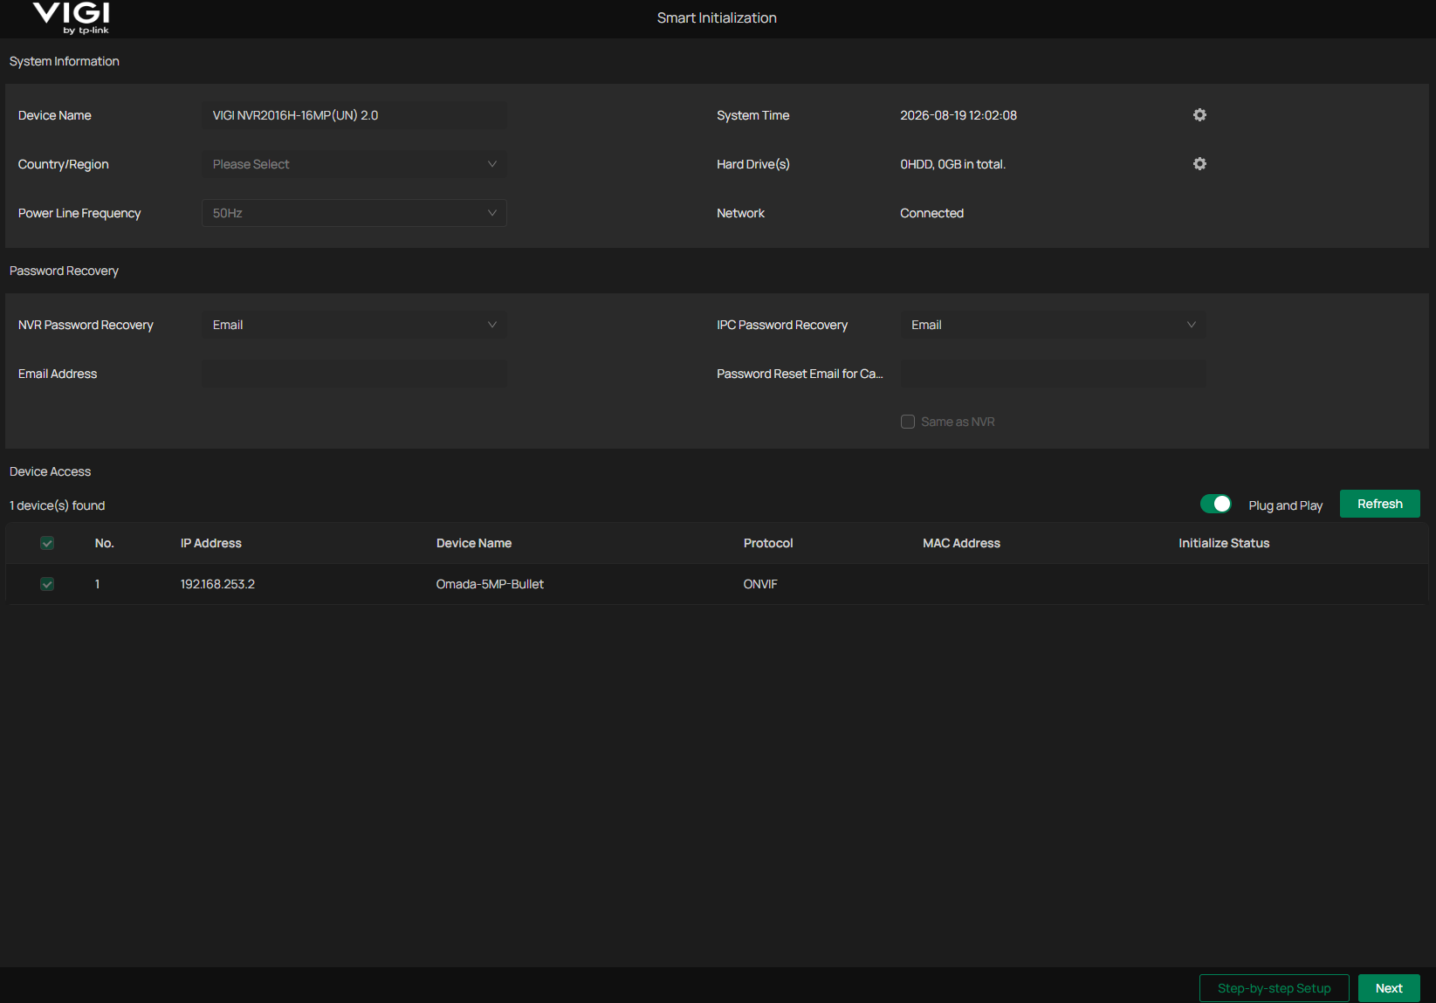Check the Same as NVR checkbox
The width and height of the screenshot is (1436, 1003).
[908, 422]
